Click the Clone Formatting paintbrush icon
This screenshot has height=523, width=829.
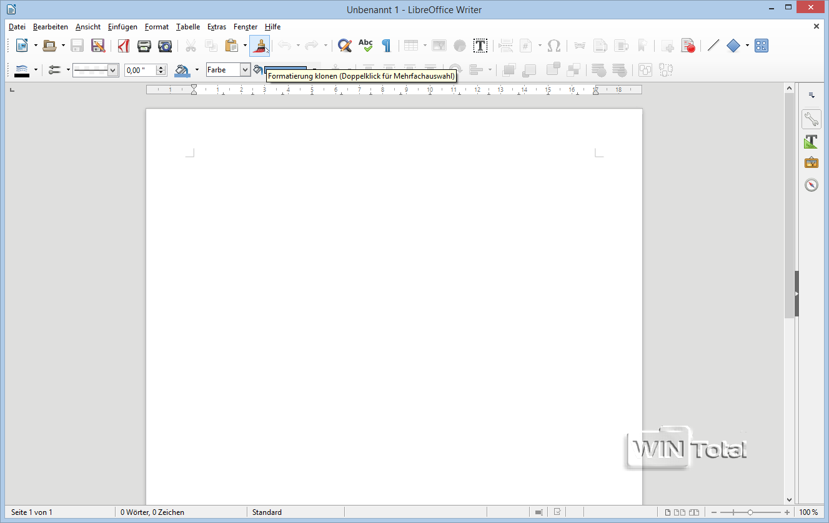(259, 46)
